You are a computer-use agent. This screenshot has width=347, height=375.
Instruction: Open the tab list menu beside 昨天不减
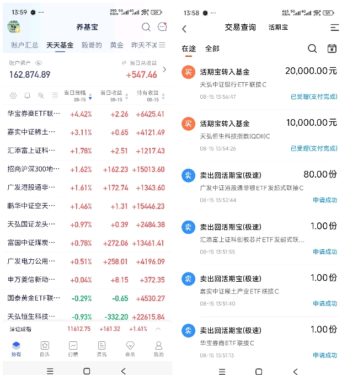[x=162, y=45]
